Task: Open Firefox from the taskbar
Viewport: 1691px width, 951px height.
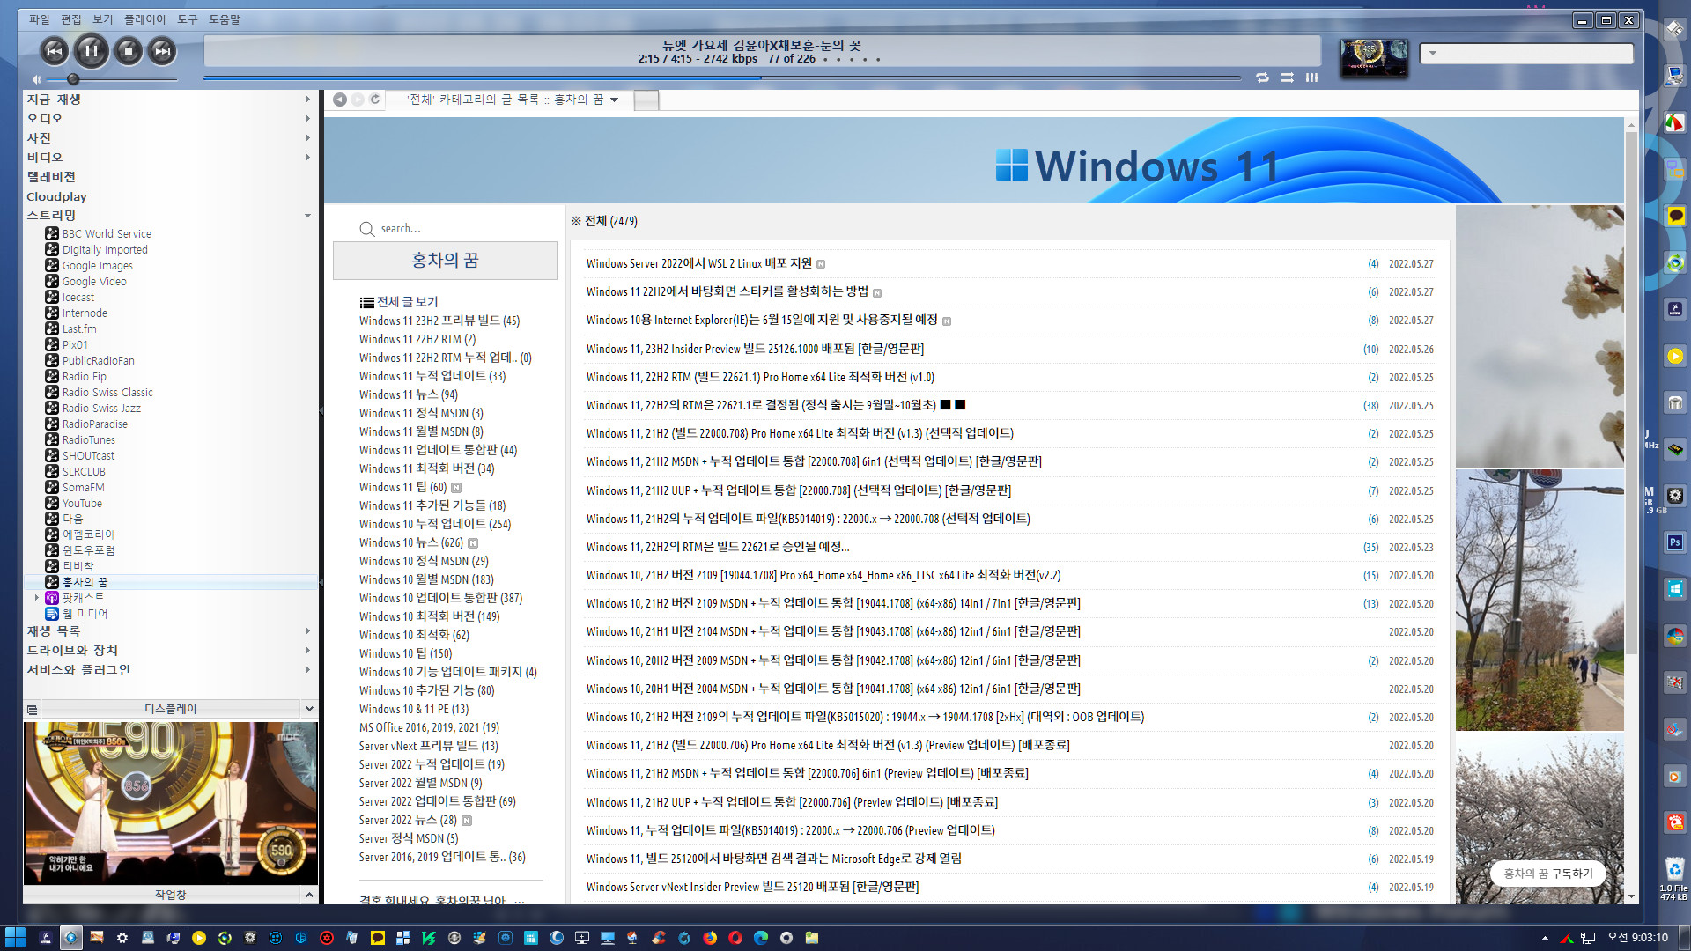Action: click(710, 938)
